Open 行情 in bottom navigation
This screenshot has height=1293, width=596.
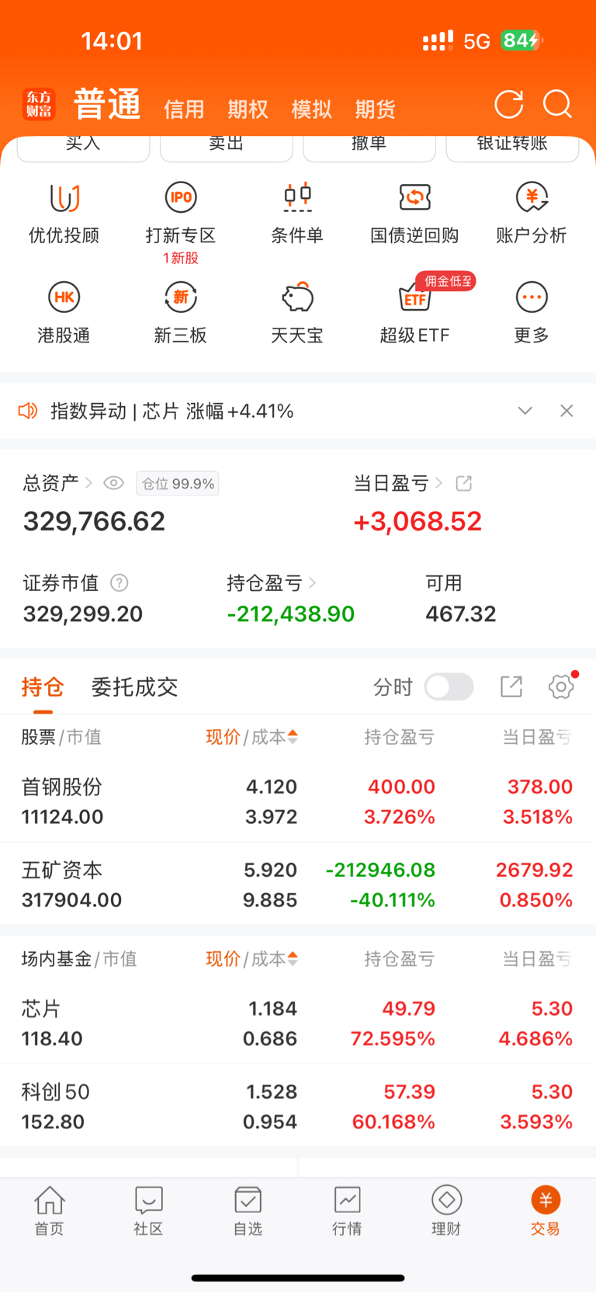pyautogui.click(x=347, y=1211)
